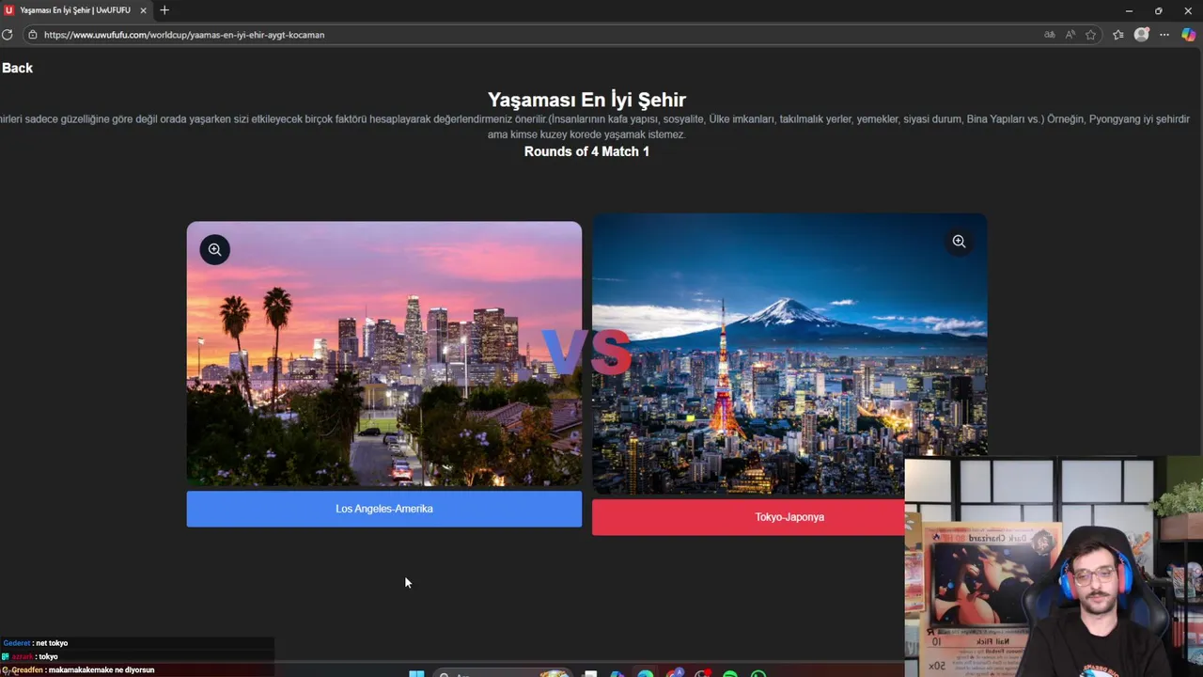Click chat message 'makamakakemake ne diyorsun'
Viewport: 1203px width, 677px height.
(x=101, y=670)
